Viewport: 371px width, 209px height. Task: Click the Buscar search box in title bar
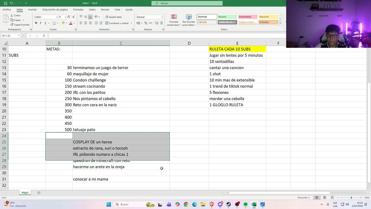click(187, 3)
